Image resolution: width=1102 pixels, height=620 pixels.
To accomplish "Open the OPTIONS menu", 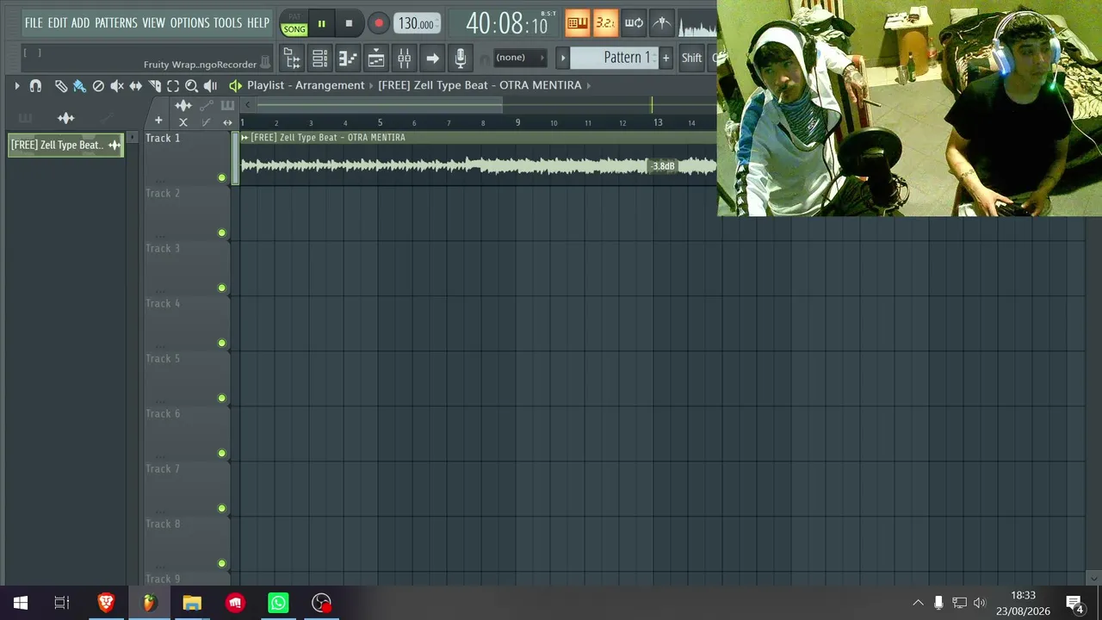I will (x=189, y=23).
